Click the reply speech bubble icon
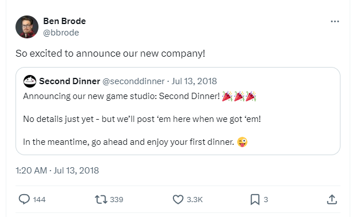This screenshot has width=360, height=217. [x=24, y=199]
